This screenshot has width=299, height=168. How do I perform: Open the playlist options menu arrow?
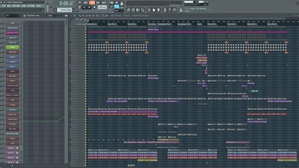(71, 16)
